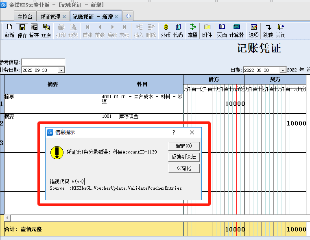
Task: Click the 贷方 column header
Action: 275,80
